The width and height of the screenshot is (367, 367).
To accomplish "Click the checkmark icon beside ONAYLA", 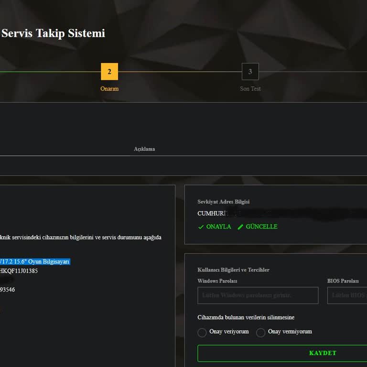I will pos(201,227).
